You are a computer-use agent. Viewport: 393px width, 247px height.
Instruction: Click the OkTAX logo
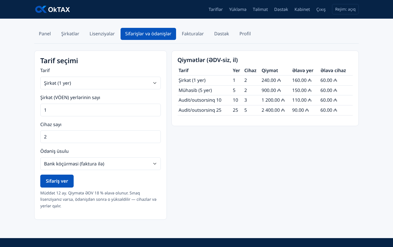[x=52, y=9]
